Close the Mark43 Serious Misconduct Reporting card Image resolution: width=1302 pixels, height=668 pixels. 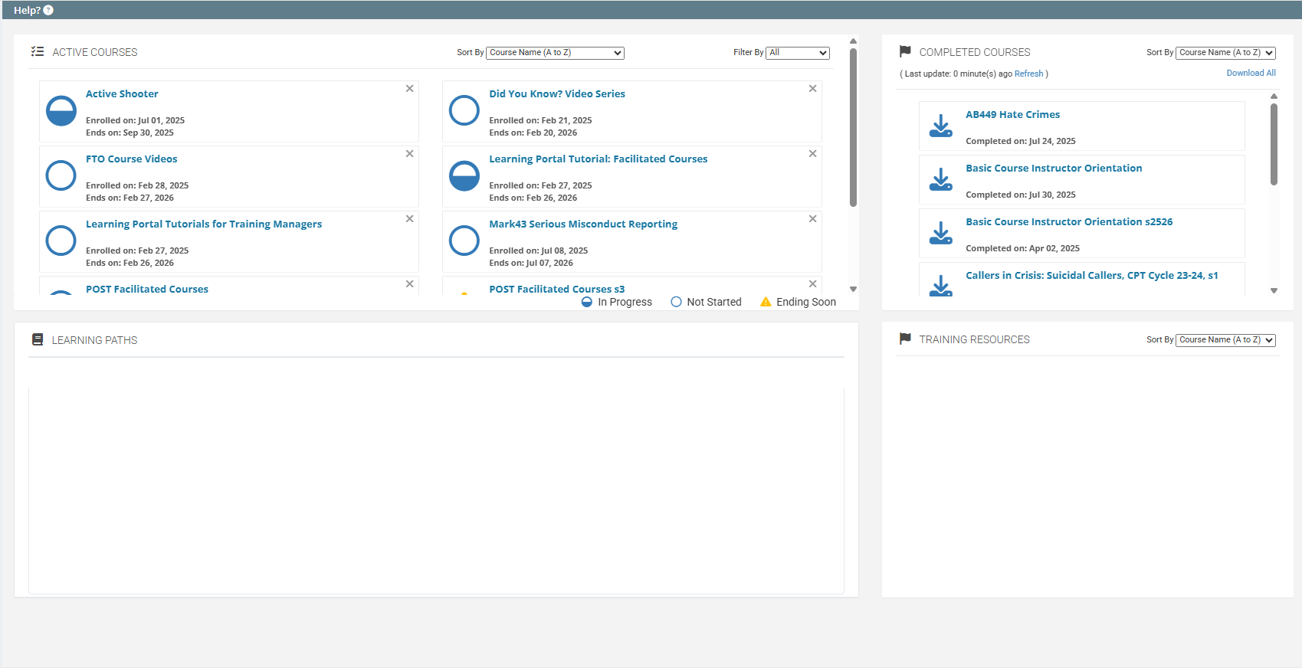[x=813, y=219]
